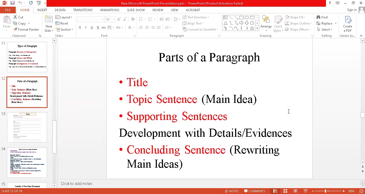Click the Paste clipboard icon
The height and width of the screenshot is (194, 365).
tap(7, 20)
